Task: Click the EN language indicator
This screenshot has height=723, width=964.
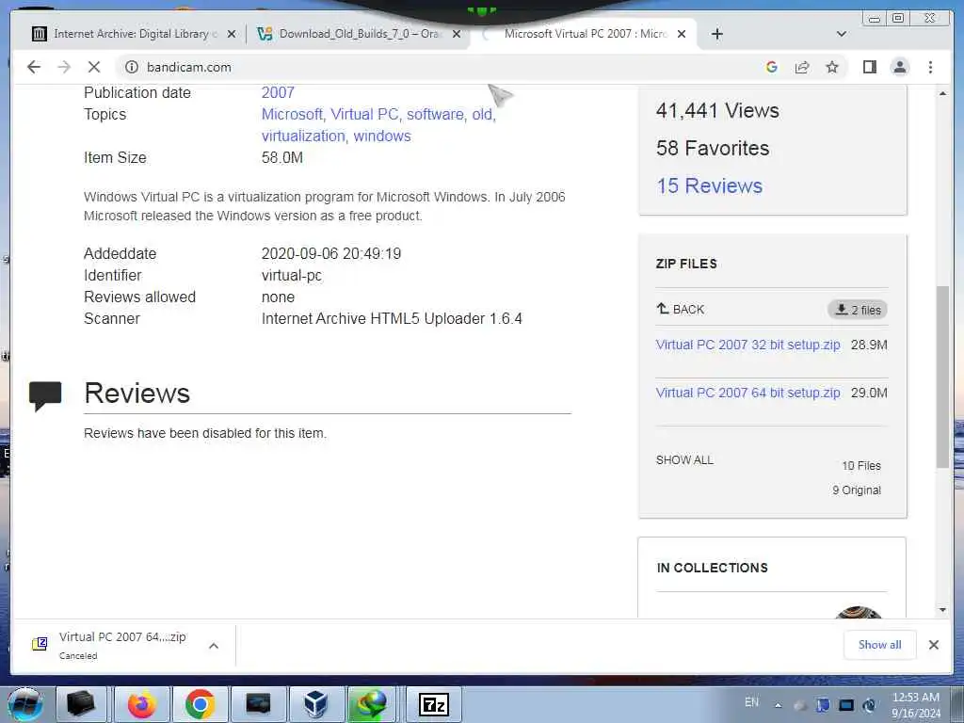Action: 751,702
